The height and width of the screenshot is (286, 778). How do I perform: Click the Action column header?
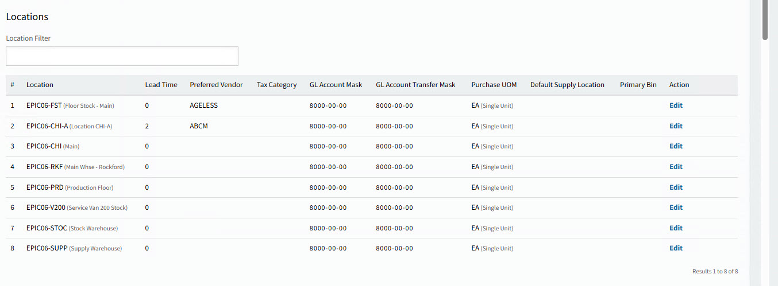coord(679,85)
